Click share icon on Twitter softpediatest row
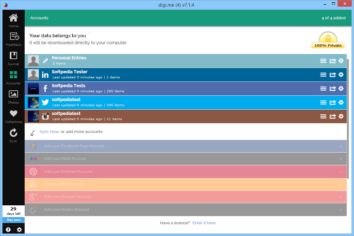The height and width of the screenshot is (236, 354). [x=333, y=102]
